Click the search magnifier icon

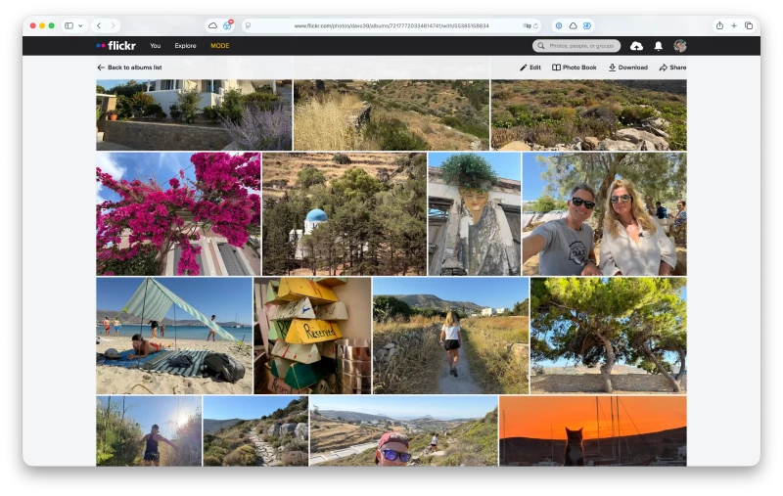click(541, 46)
